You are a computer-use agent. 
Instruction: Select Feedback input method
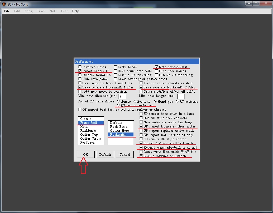coord(91,143)
